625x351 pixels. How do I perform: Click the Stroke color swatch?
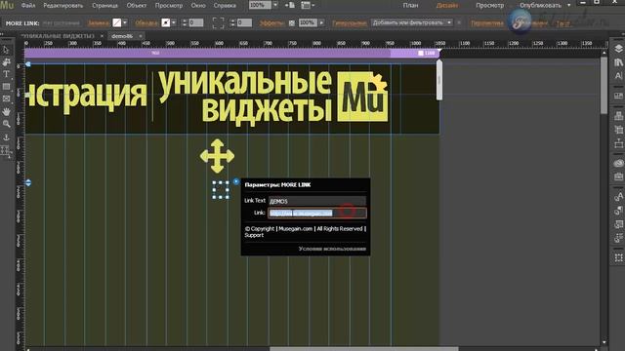[166, 22]
